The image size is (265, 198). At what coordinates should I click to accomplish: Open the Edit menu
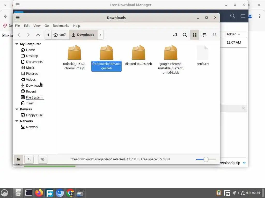[27, 26]
